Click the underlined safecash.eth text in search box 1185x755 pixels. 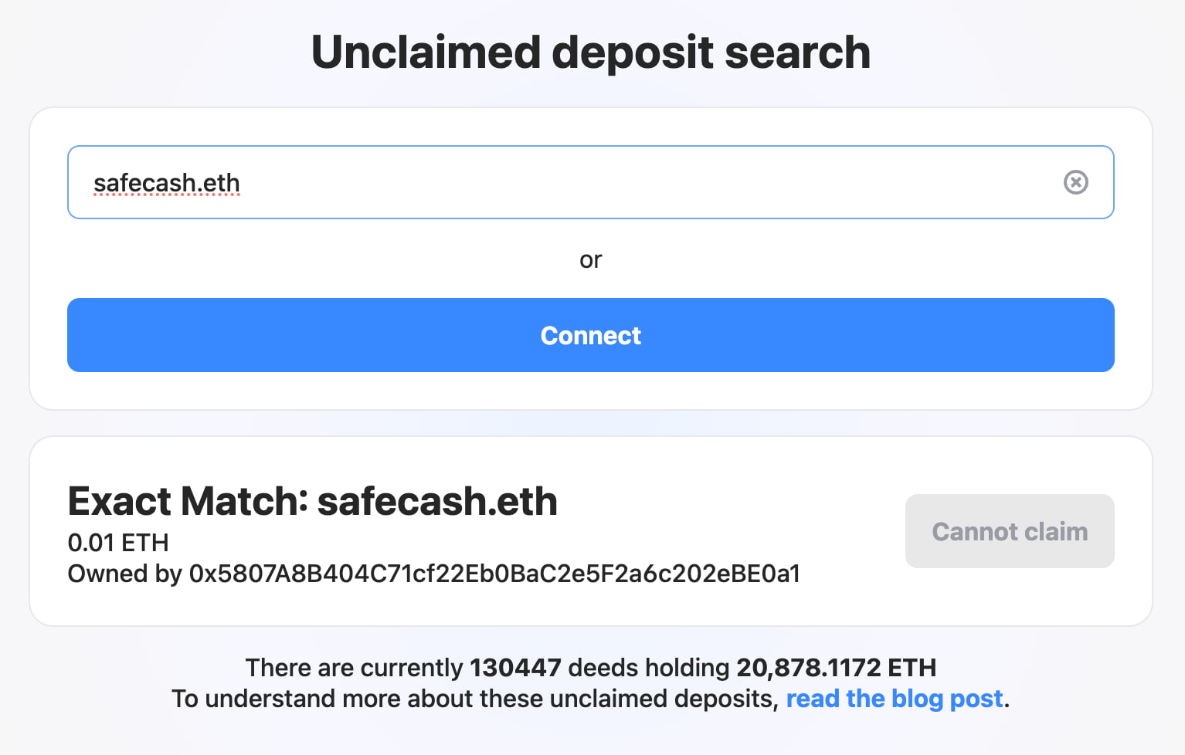(167, 183)
